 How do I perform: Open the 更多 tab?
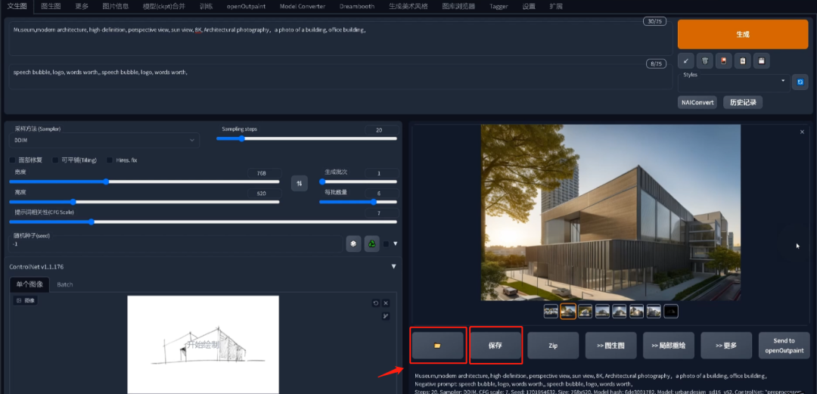(82, 6)
